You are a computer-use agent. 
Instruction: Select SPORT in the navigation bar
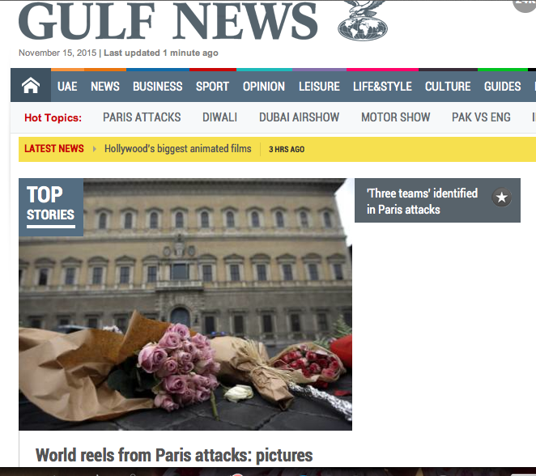(x=212, y=87)
